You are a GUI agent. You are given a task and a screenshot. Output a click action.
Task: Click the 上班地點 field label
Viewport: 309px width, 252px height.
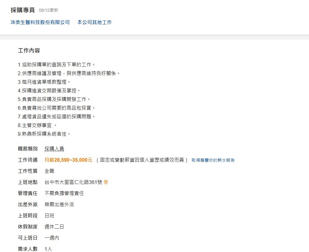pos(28,182)
